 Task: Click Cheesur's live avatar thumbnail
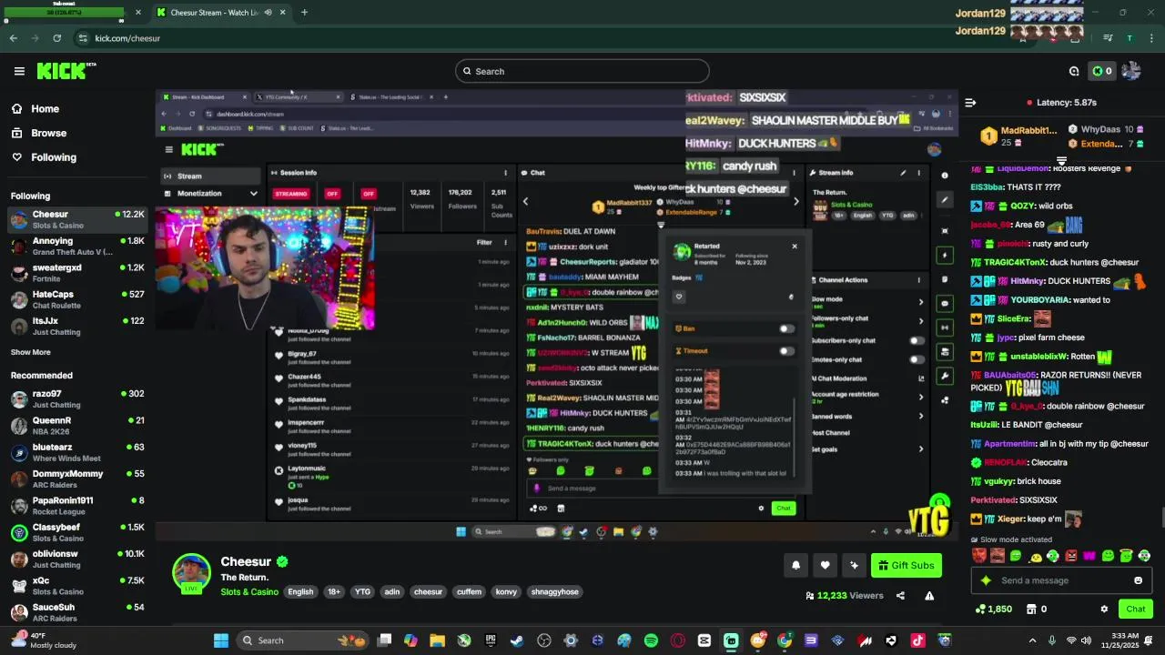pyautogui.click(x=192, y=573)
